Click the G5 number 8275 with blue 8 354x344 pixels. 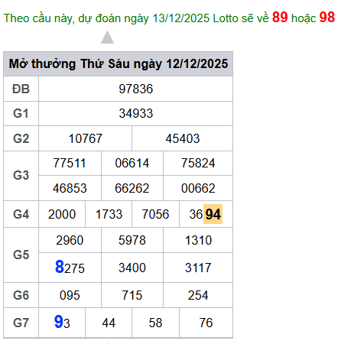point(70,267)
